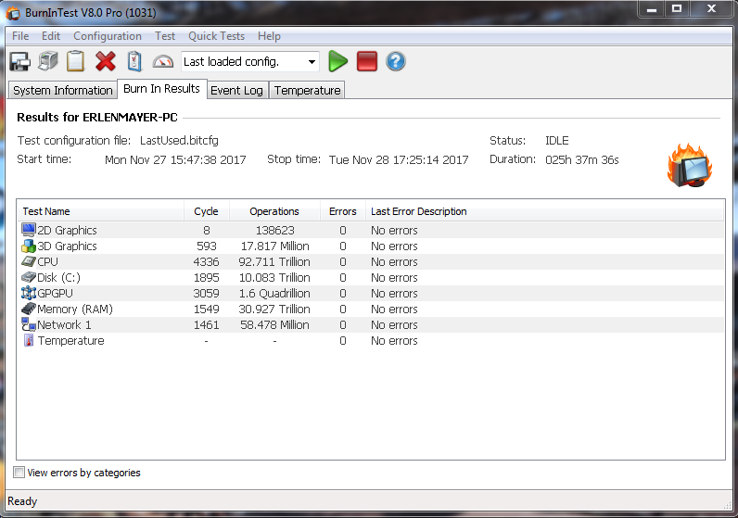Click the 58.478 Million operations value
This screenshot has width=738, height=518.
[274, 324]
